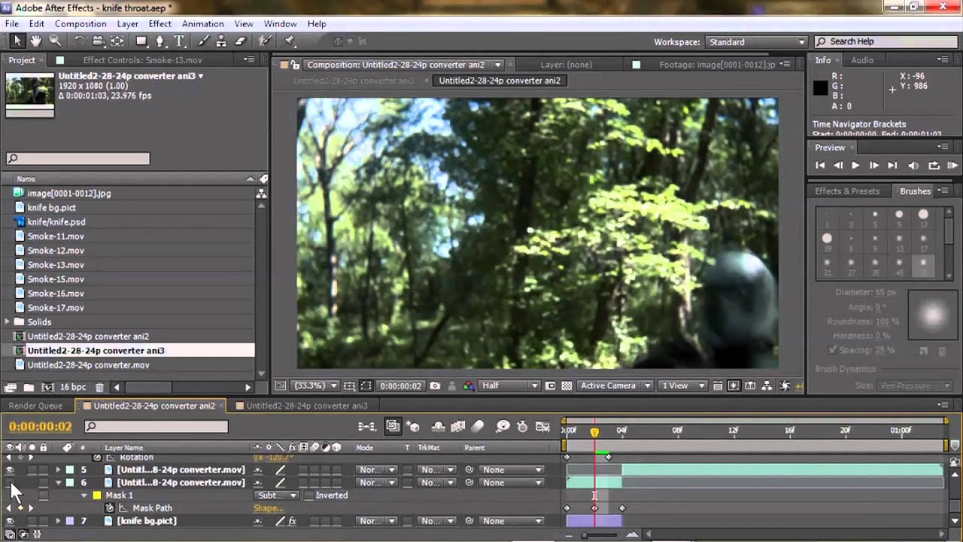Select the Selection arrow tool
This screenshot has height=542, width=963.
pyautogui.click(x=17, y=41)
